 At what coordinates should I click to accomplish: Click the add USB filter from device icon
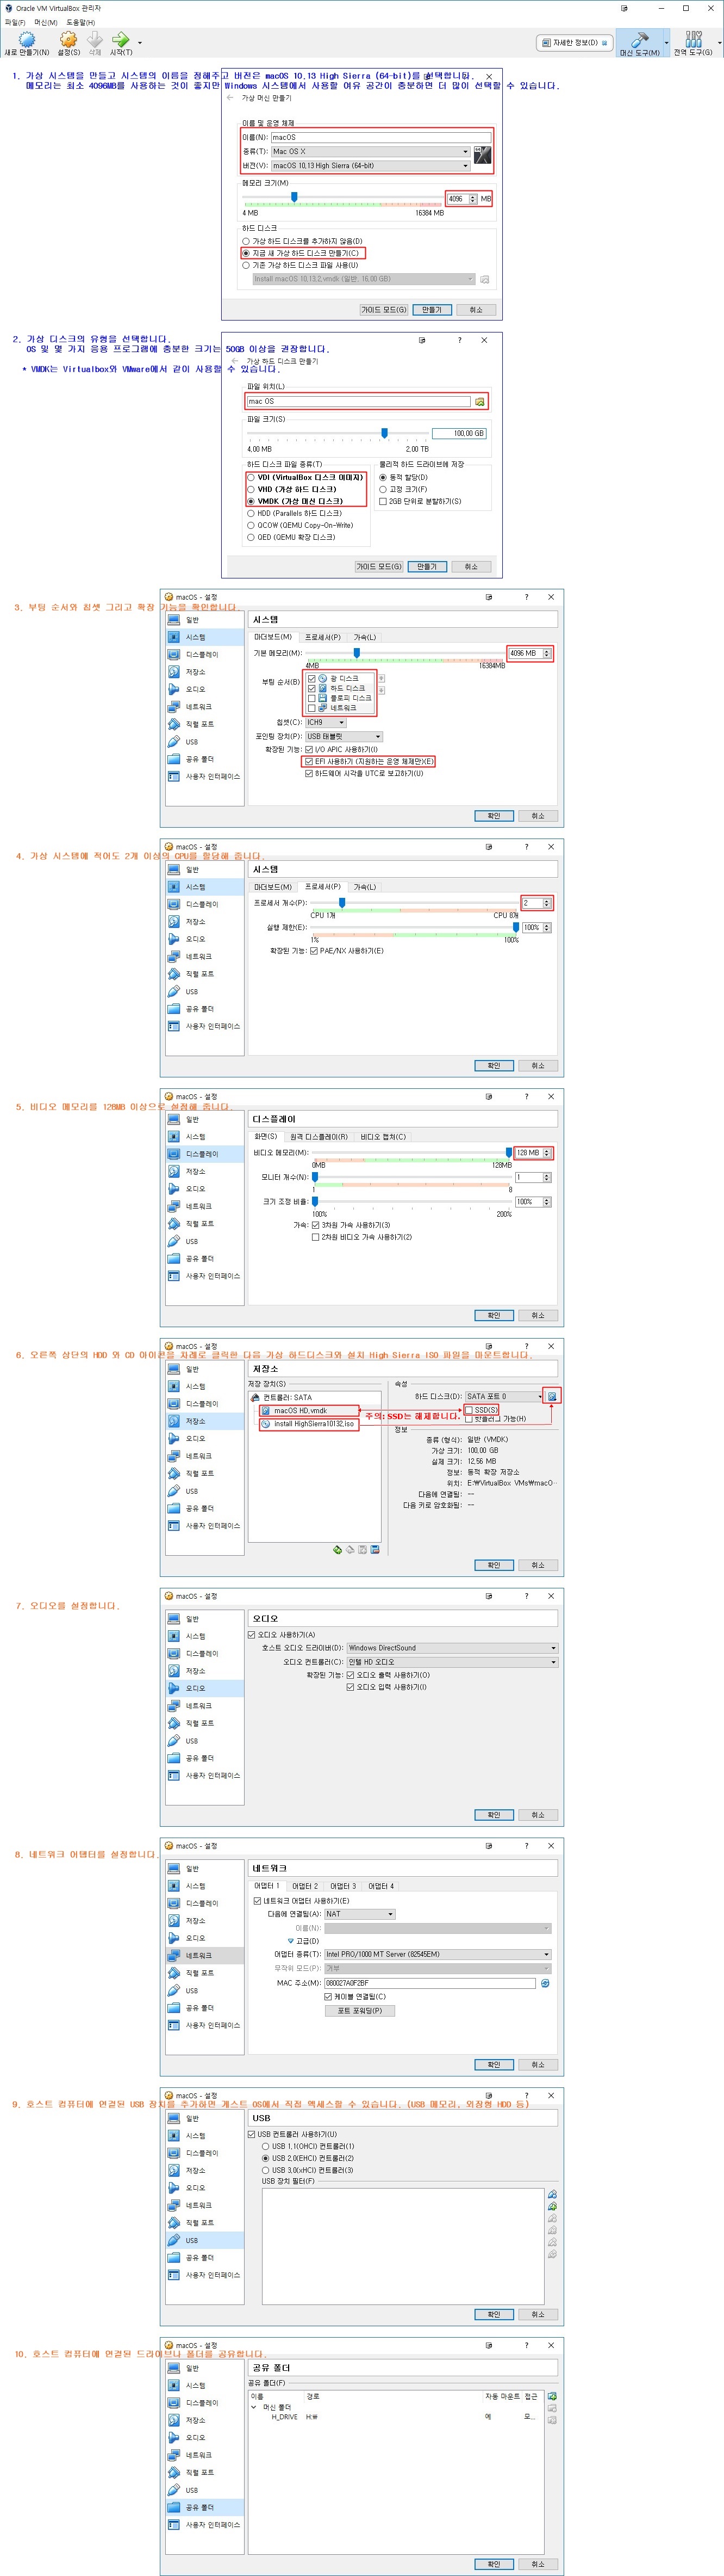coord(551,2205)
